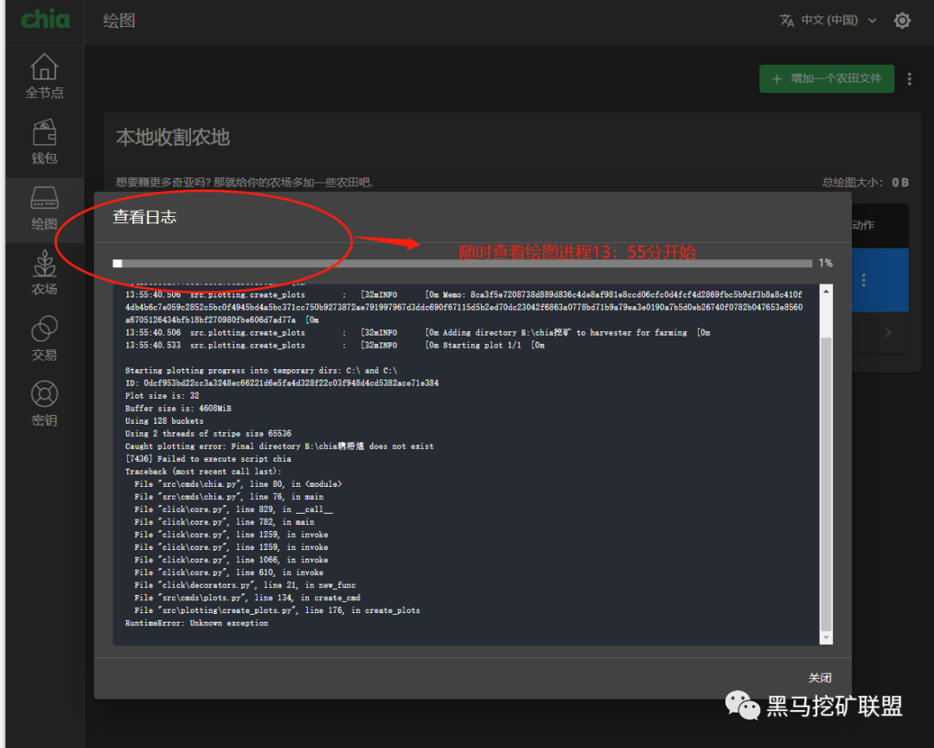Click the 总绘图大小 0 B label
The height and width of the screenshot is (748, 934).
click(x=866, y=182)
